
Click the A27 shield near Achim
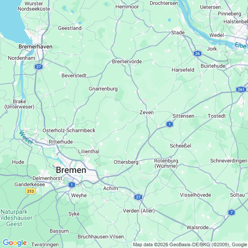point(138,197)
